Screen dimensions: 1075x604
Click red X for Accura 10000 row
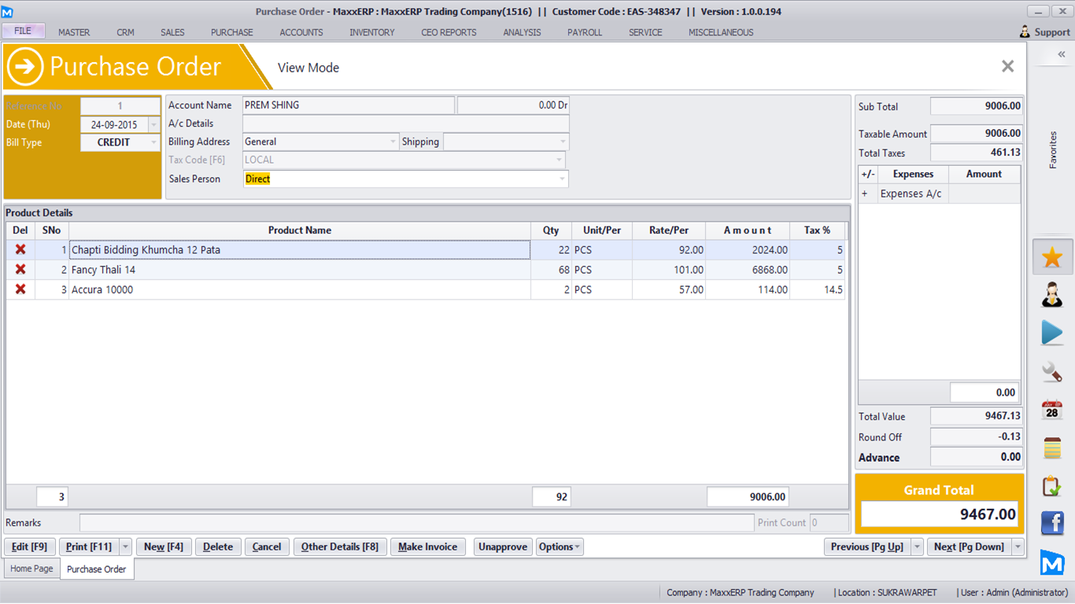tap(20, 289)
